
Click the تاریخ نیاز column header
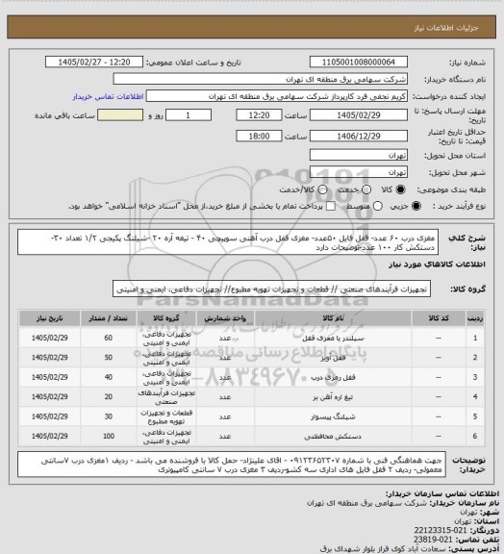pos(49,318)
